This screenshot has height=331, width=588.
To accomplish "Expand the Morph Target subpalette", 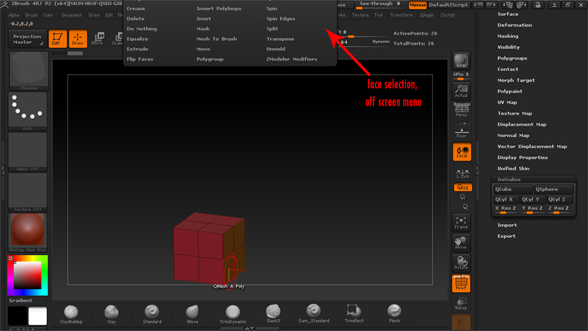I will click(516, 80).
